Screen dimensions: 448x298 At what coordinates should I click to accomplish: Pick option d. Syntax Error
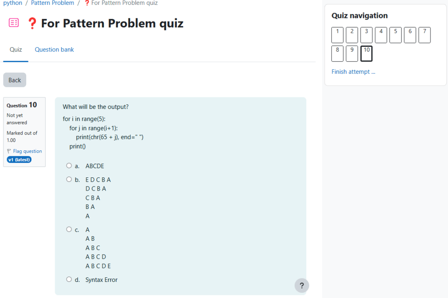(69, 280)
